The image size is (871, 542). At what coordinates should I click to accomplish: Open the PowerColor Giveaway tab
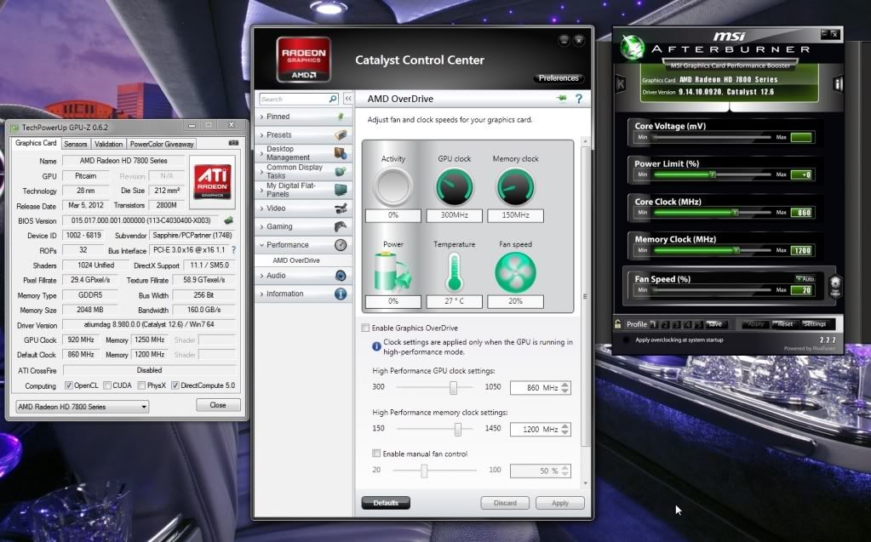point(162,144)
